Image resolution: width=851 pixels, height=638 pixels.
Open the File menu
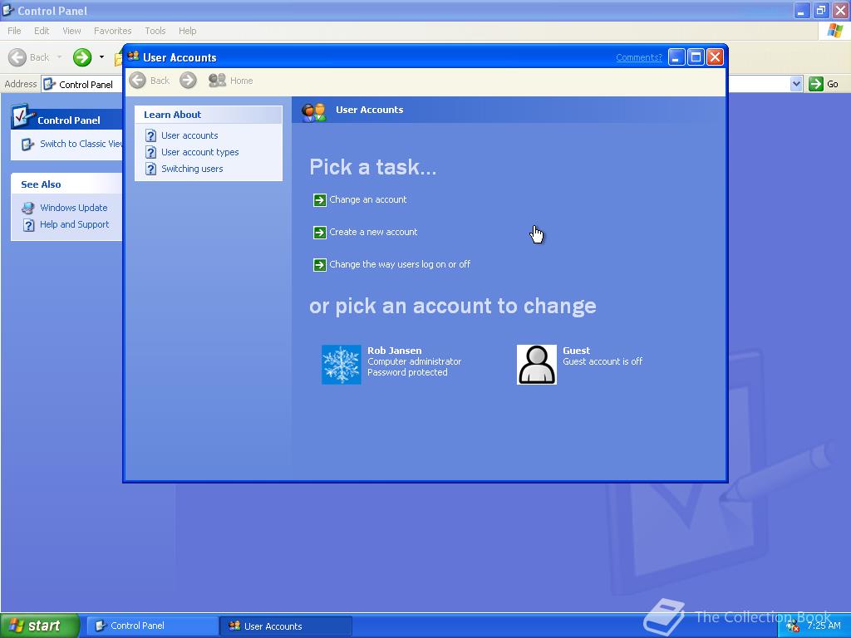[14, 31]
